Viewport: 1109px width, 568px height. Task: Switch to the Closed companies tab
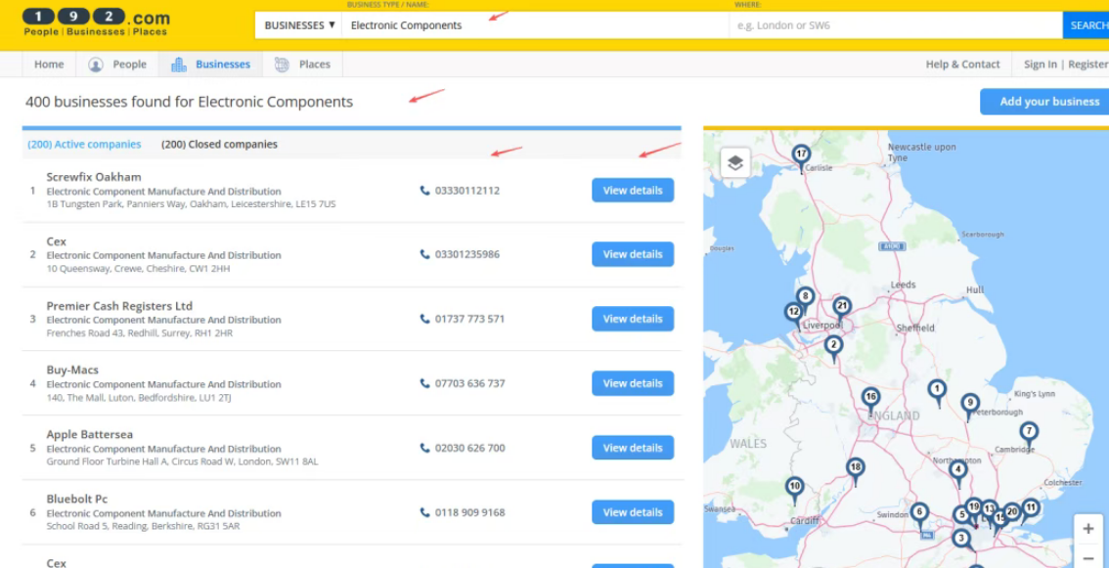tap(219, 145)
